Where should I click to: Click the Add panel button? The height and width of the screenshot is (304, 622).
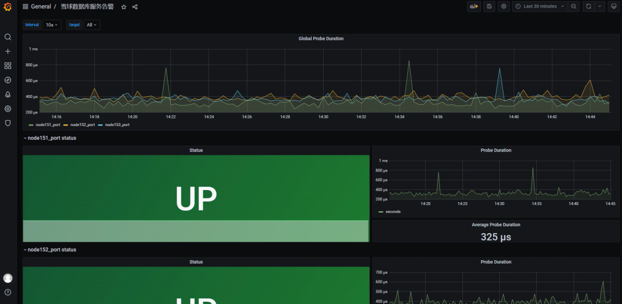pyautogui.click(x=473, y=6)
